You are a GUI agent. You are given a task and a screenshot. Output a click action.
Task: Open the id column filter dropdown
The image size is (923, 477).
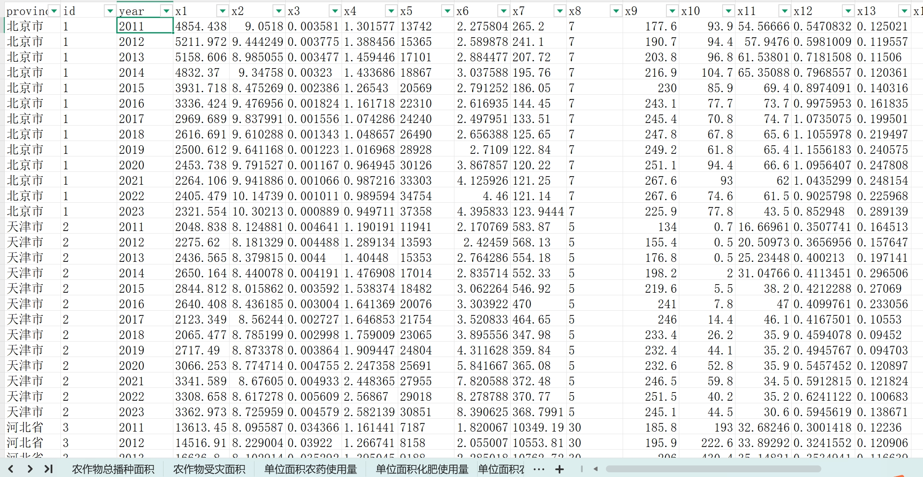point(110,11)
